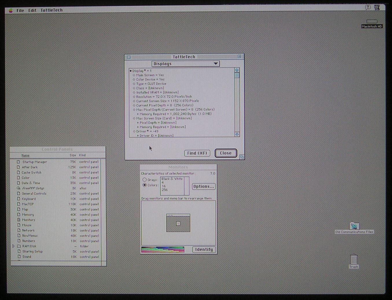Sort Control Panels list by Name column

25,155
